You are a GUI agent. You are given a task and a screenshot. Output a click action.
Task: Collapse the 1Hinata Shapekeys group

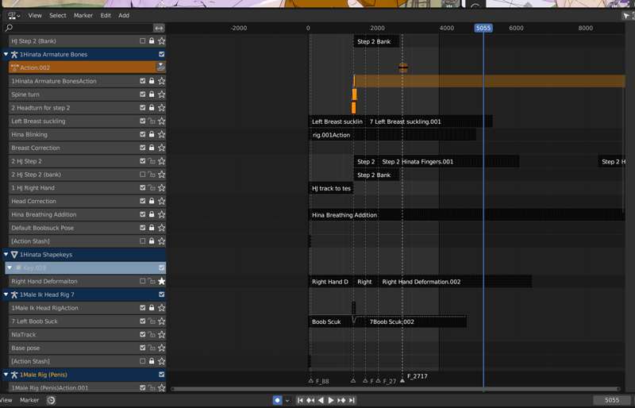point(6,255)
